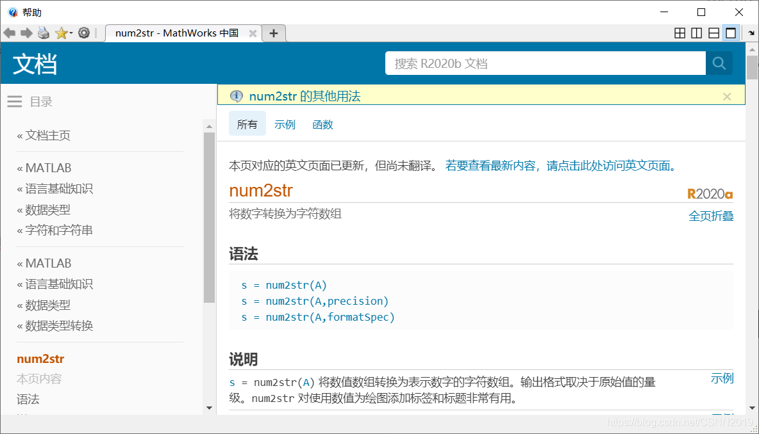Open favorites star icon

click(x=62, y=33)
